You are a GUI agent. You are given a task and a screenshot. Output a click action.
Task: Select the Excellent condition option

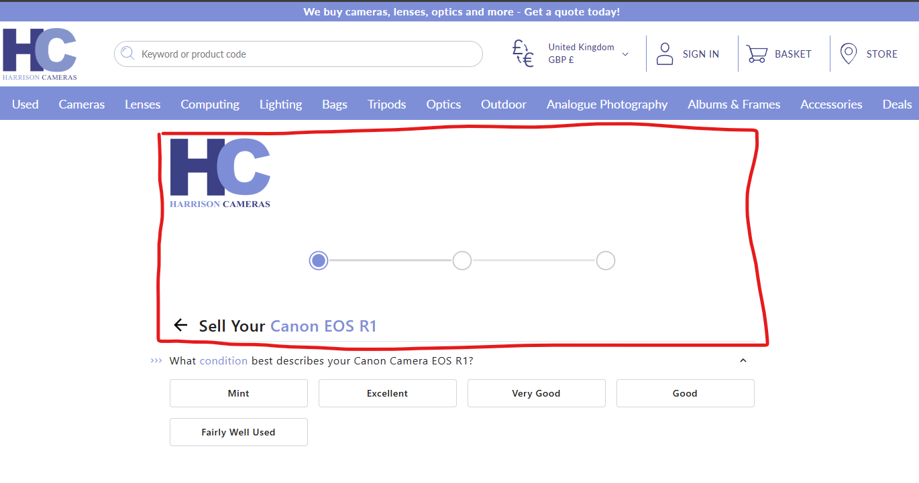point(388,393)
